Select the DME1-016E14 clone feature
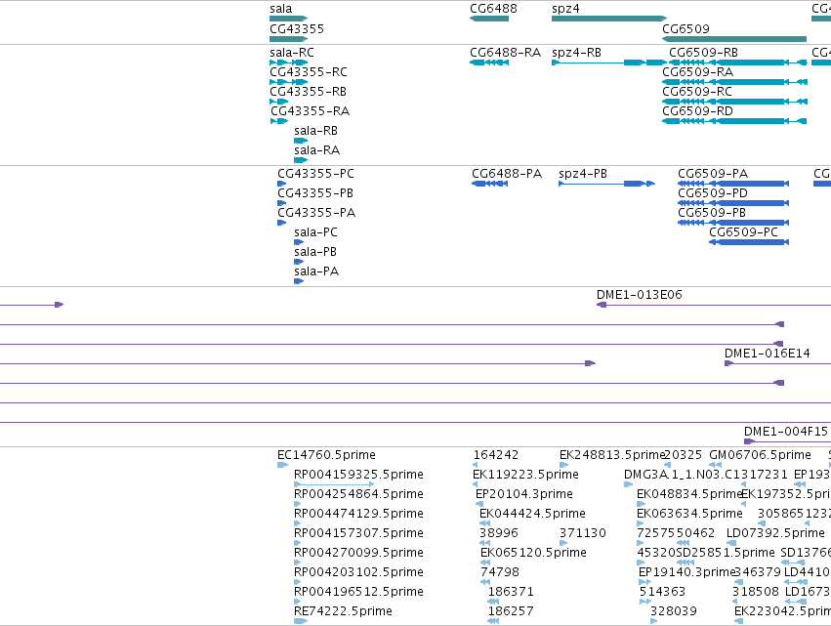Image resolution: width=831 pixels, height=626 pixels. coord(777,363)
